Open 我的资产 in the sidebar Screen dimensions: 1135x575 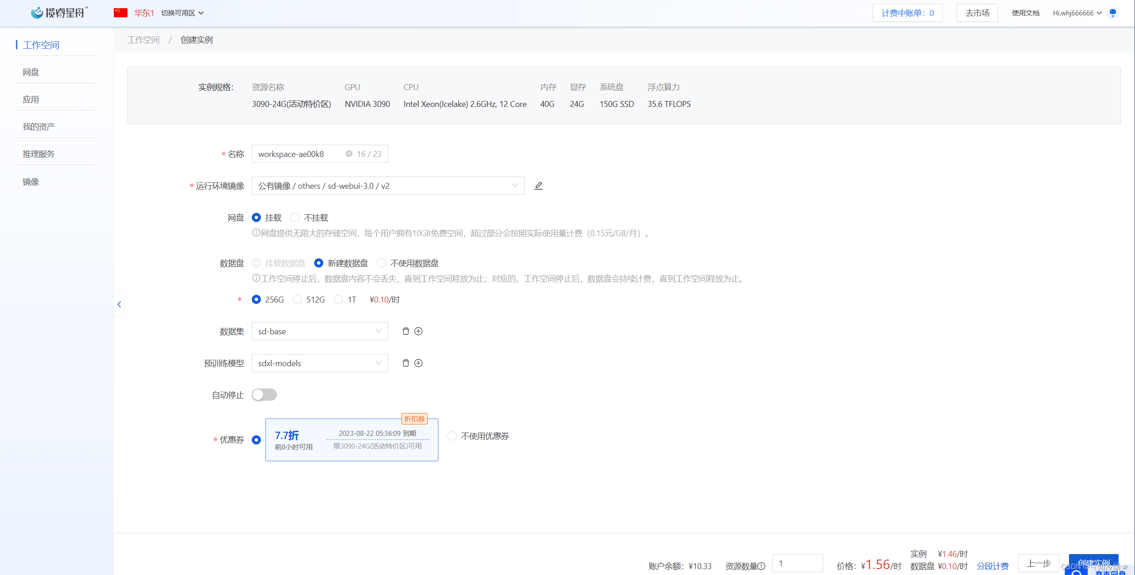click(39, 126)
